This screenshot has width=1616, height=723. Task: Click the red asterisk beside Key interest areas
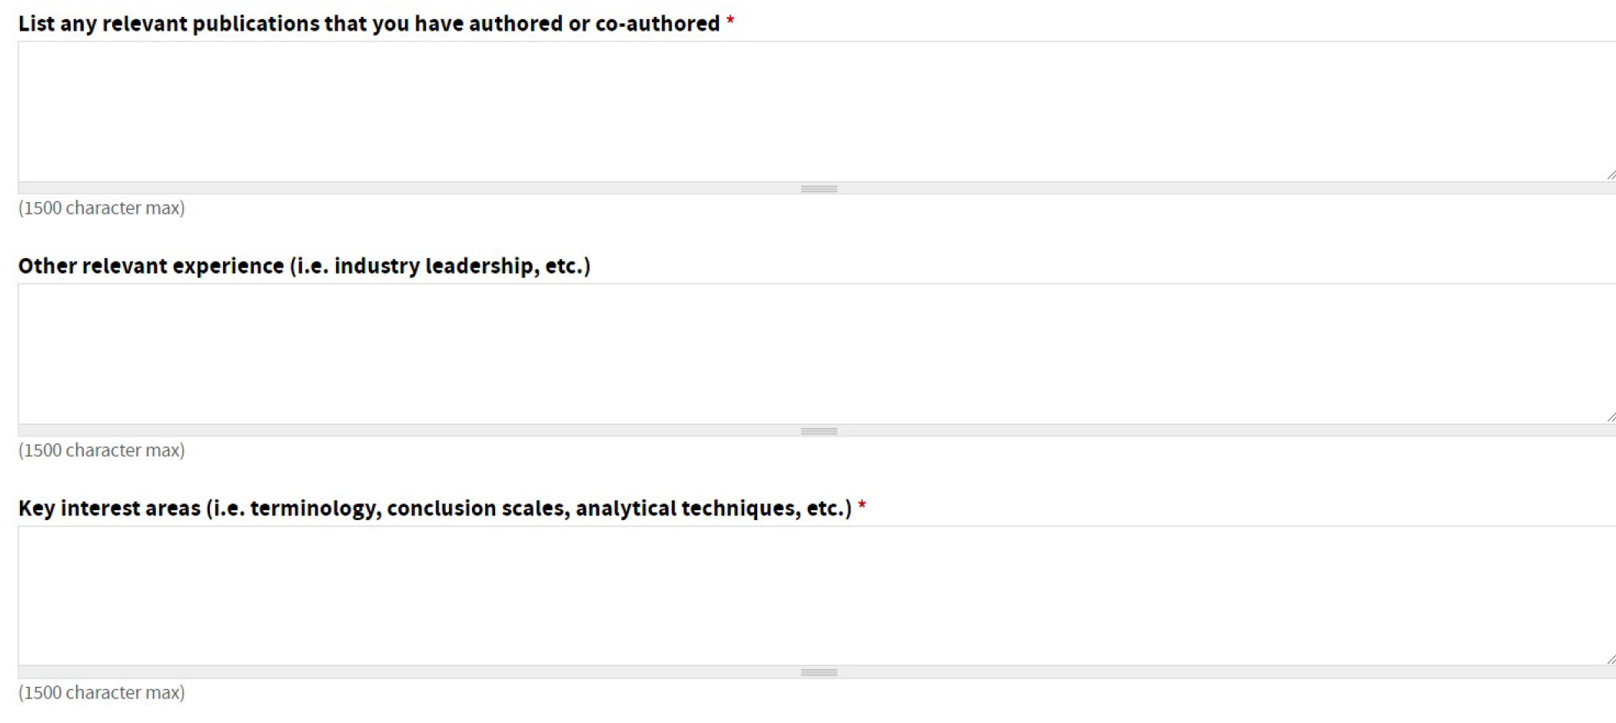[x=862, y=507]
